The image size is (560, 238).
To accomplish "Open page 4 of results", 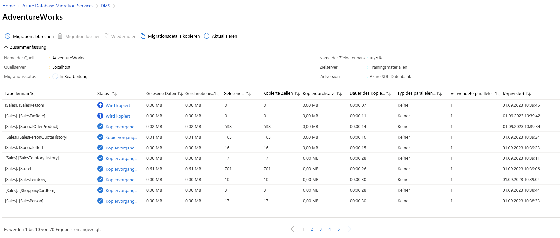I will coord(330,229).
